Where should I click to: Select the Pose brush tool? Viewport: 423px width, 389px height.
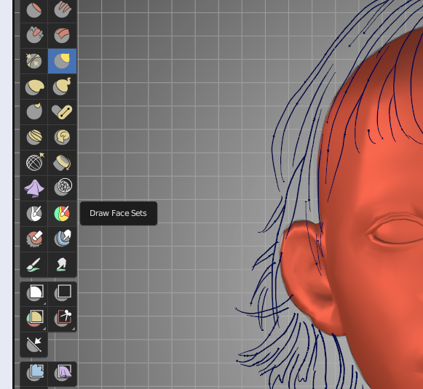(62, 112)
